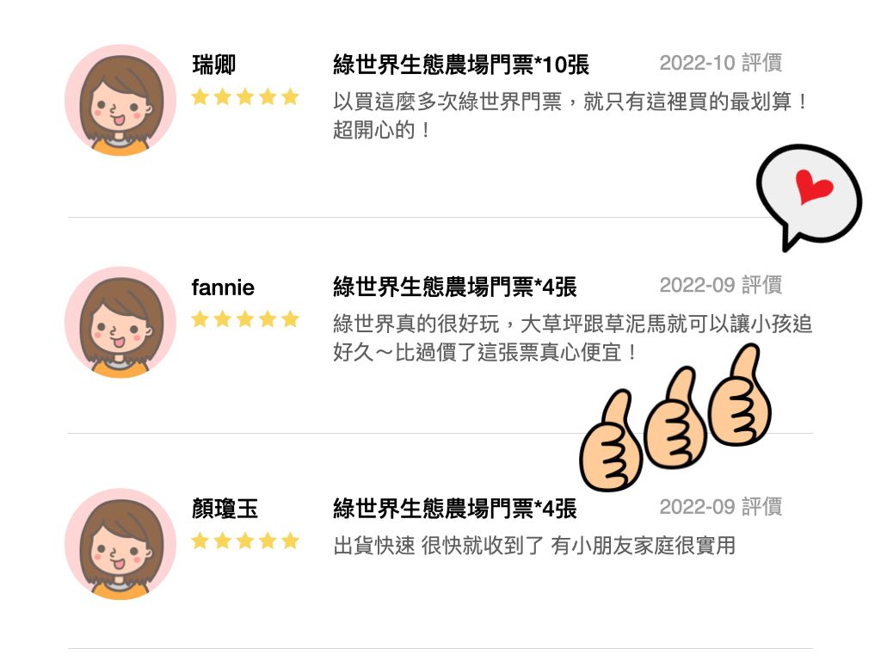Click fannie's five-star rating
881x661 pixels.
click(245, 319)
